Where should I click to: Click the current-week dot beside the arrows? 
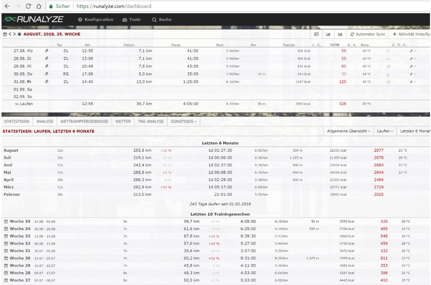click(20, 34)
